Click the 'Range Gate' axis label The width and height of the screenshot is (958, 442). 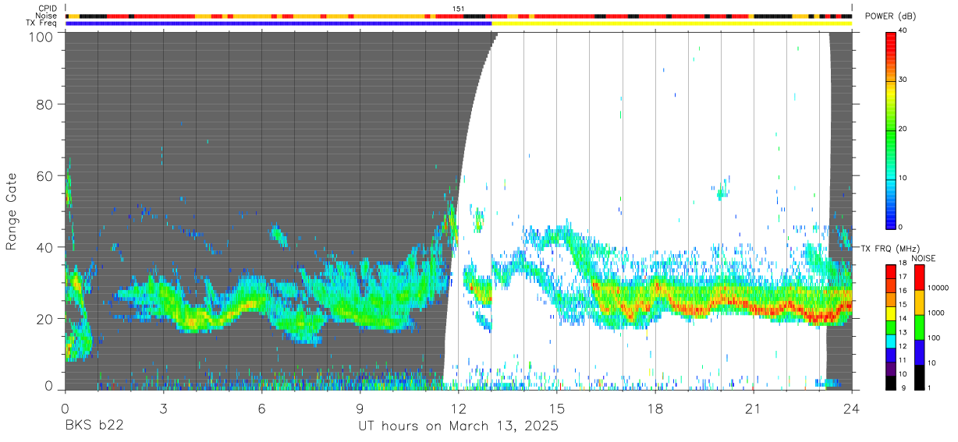pos(12,211)
